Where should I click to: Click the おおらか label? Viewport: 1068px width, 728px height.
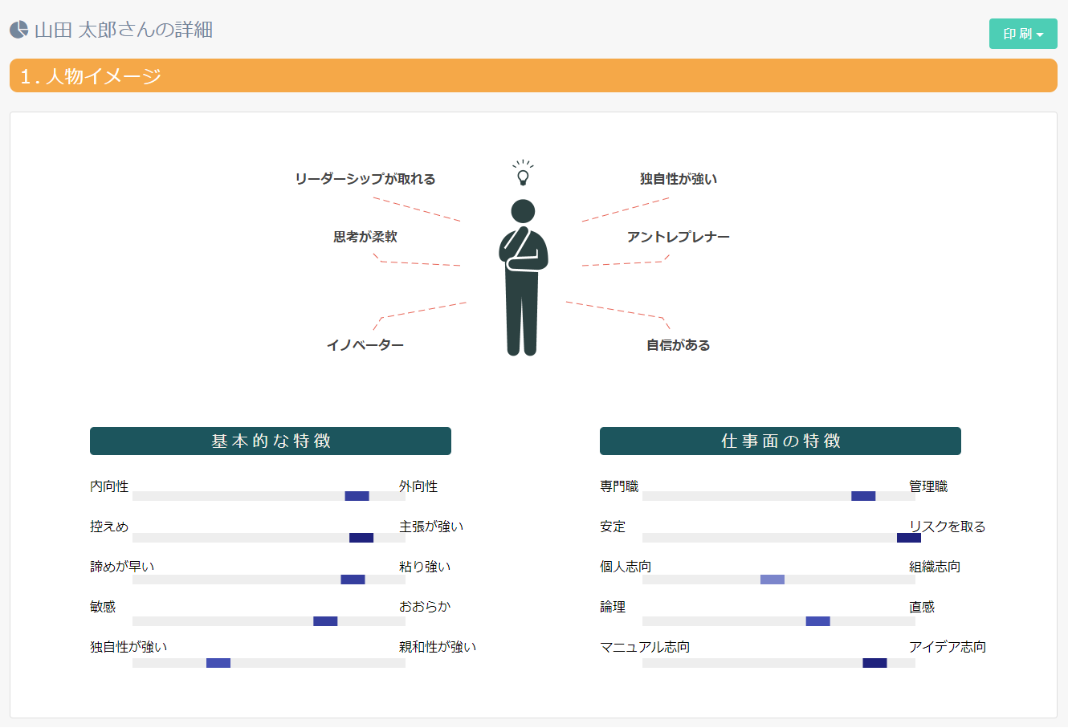425,607
